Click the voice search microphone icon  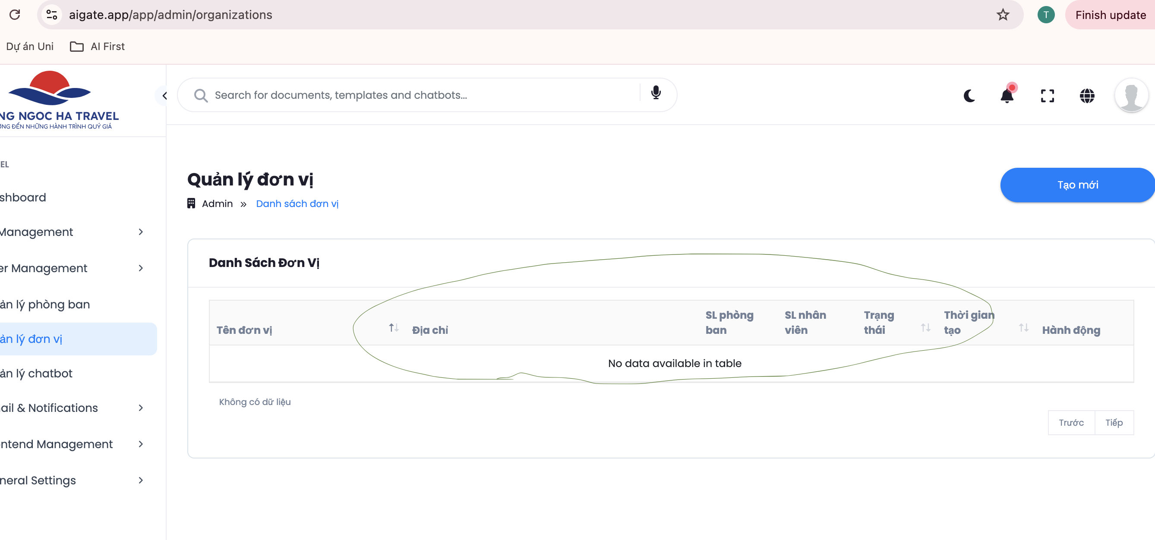click(656, 93)
